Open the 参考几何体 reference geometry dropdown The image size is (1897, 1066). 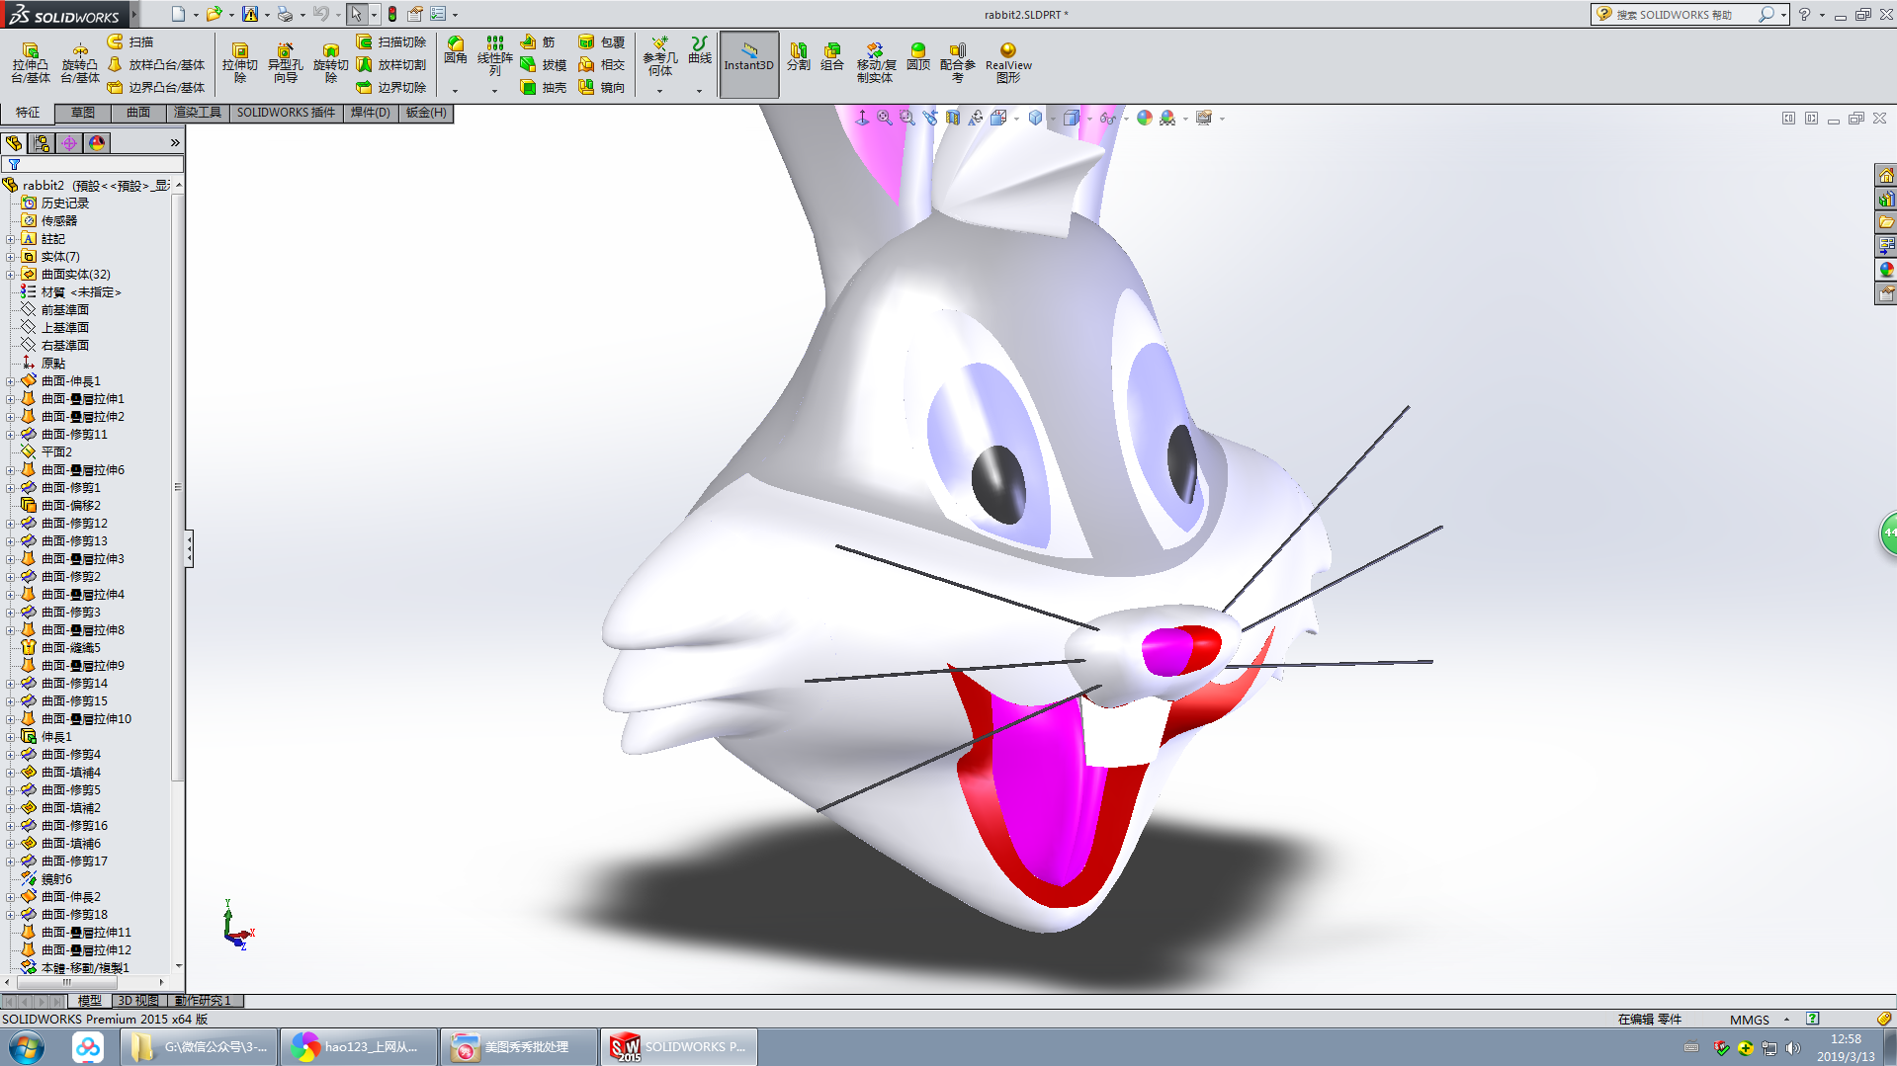[659, 91]
